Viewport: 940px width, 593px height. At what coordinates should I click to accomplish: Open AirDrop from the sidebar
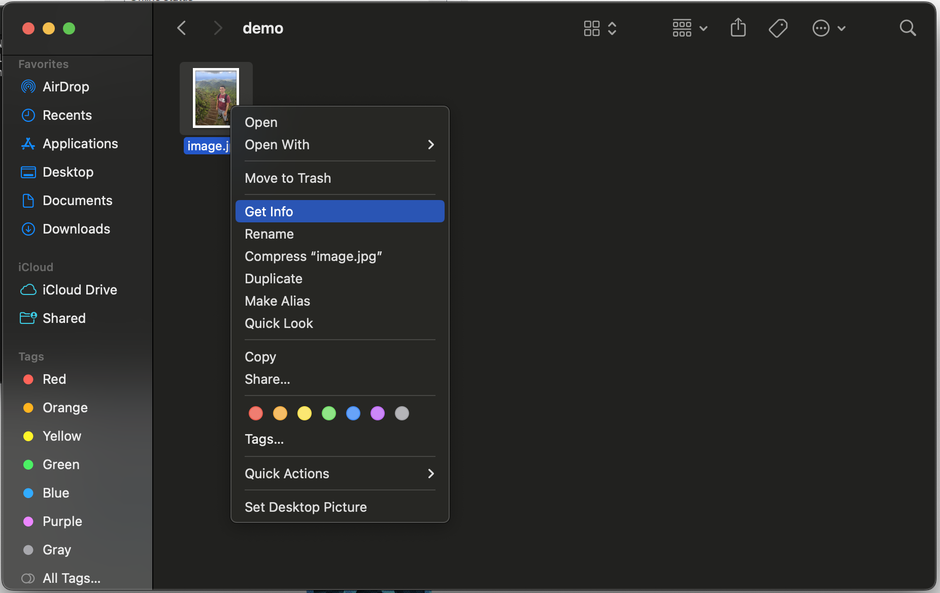(65, 87)
